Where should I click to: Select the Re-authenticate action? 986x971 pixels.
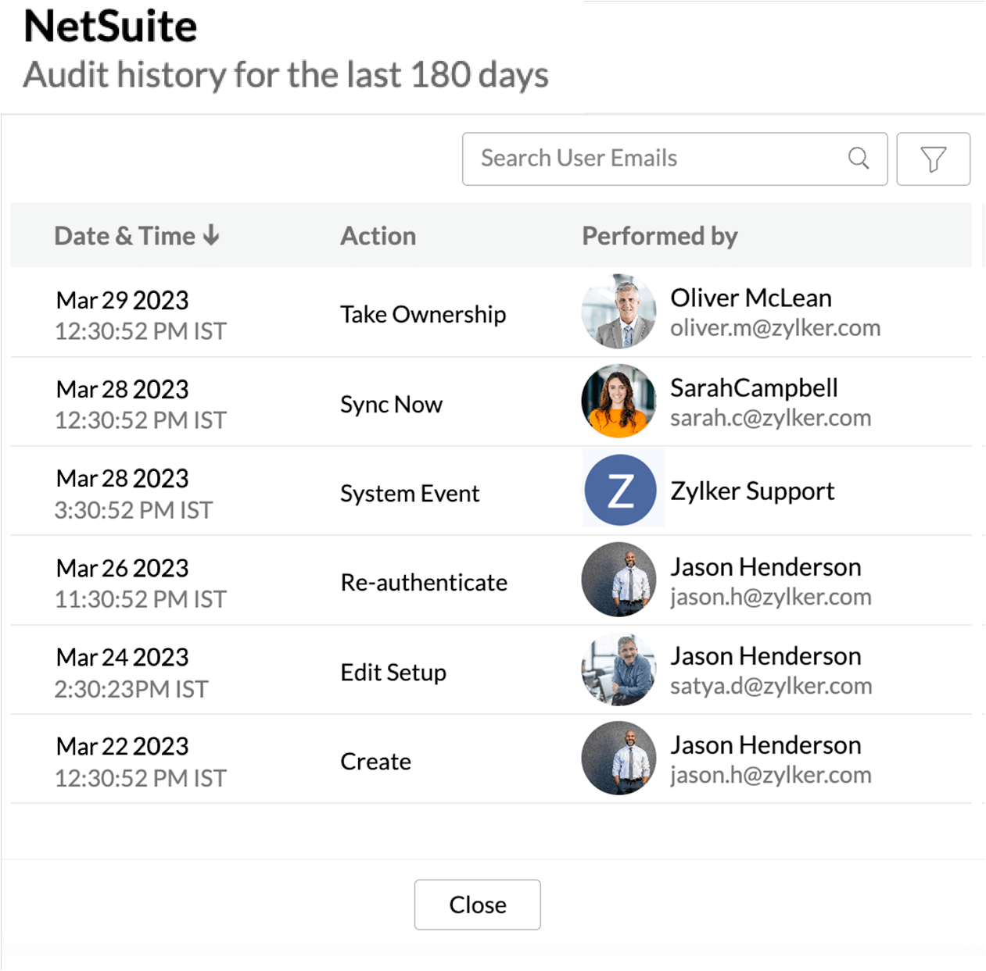424,583
